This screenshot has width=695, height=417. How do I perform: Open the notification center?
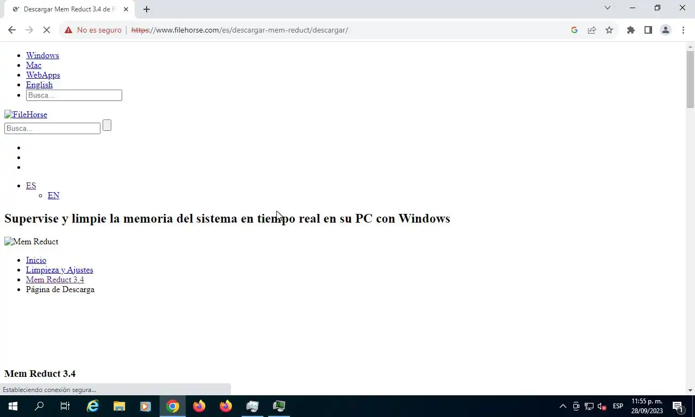point(678,406)
